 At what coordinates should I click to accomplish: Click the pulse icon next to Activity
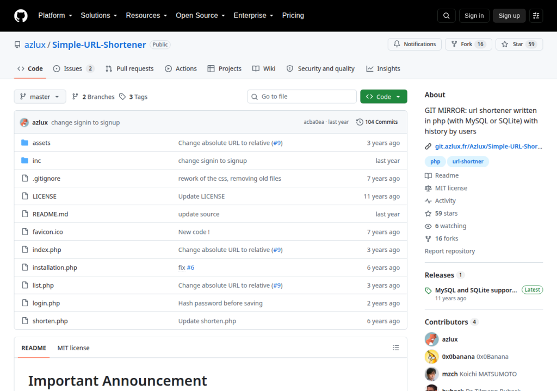click(x=428, y=201)
